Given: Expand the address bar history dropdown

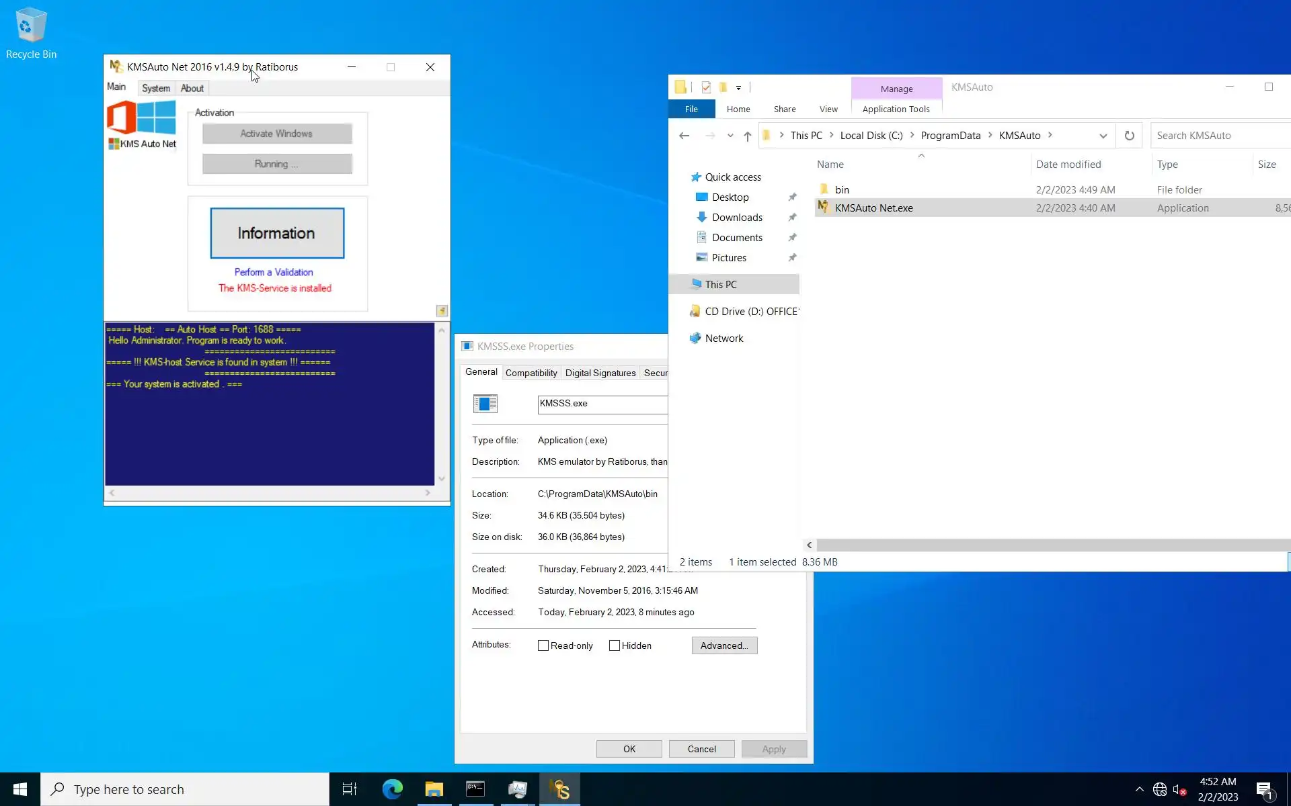Looking at the screenshot, I should tap(1103, 136).
